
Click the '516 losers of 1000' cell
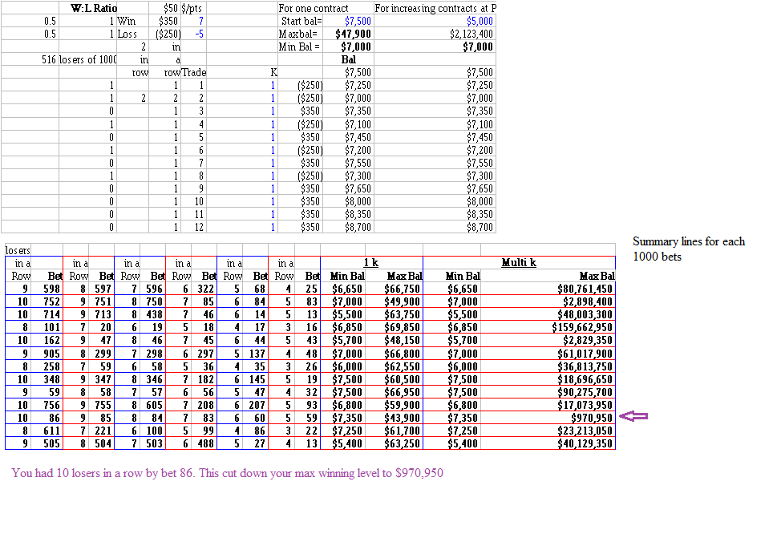pos(79,60)
